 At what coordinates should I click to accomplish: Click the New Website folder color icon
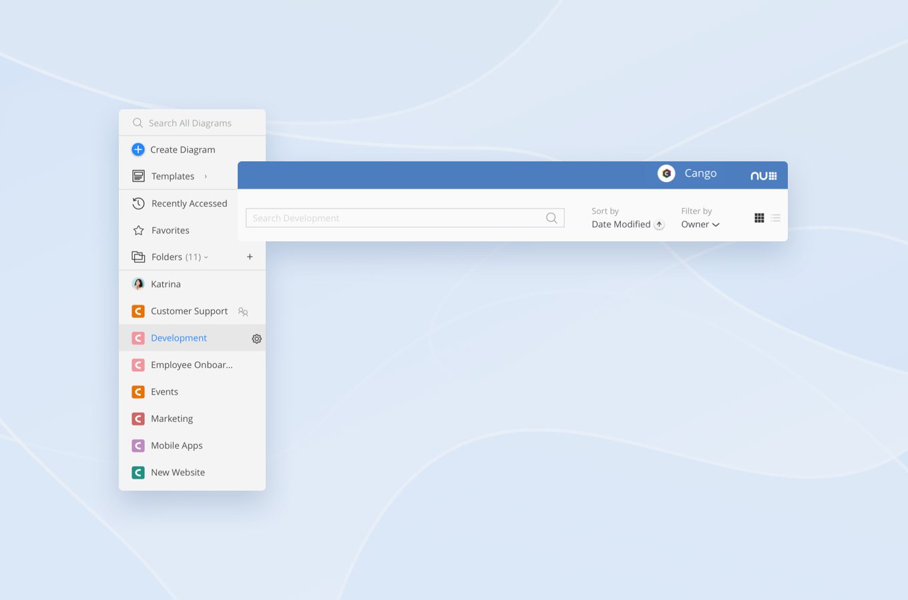pos(138,473)
